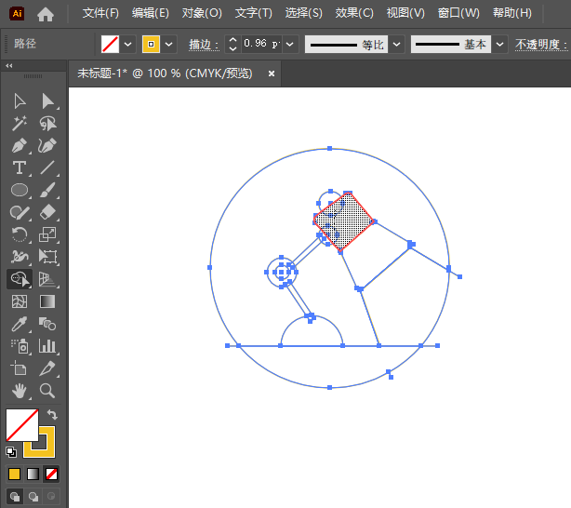
Task: Open the 效果(C) menu
Action: (354, 13)
